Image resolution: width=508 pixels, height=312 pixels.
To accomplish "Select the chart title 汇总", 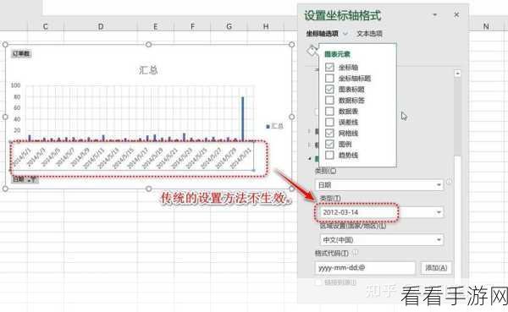I will coord(148,70).
